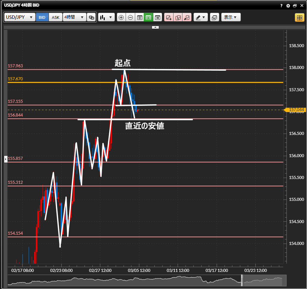307x289 pixels.
Task: Open the chart image save icon
Action: tap(215, 17)
